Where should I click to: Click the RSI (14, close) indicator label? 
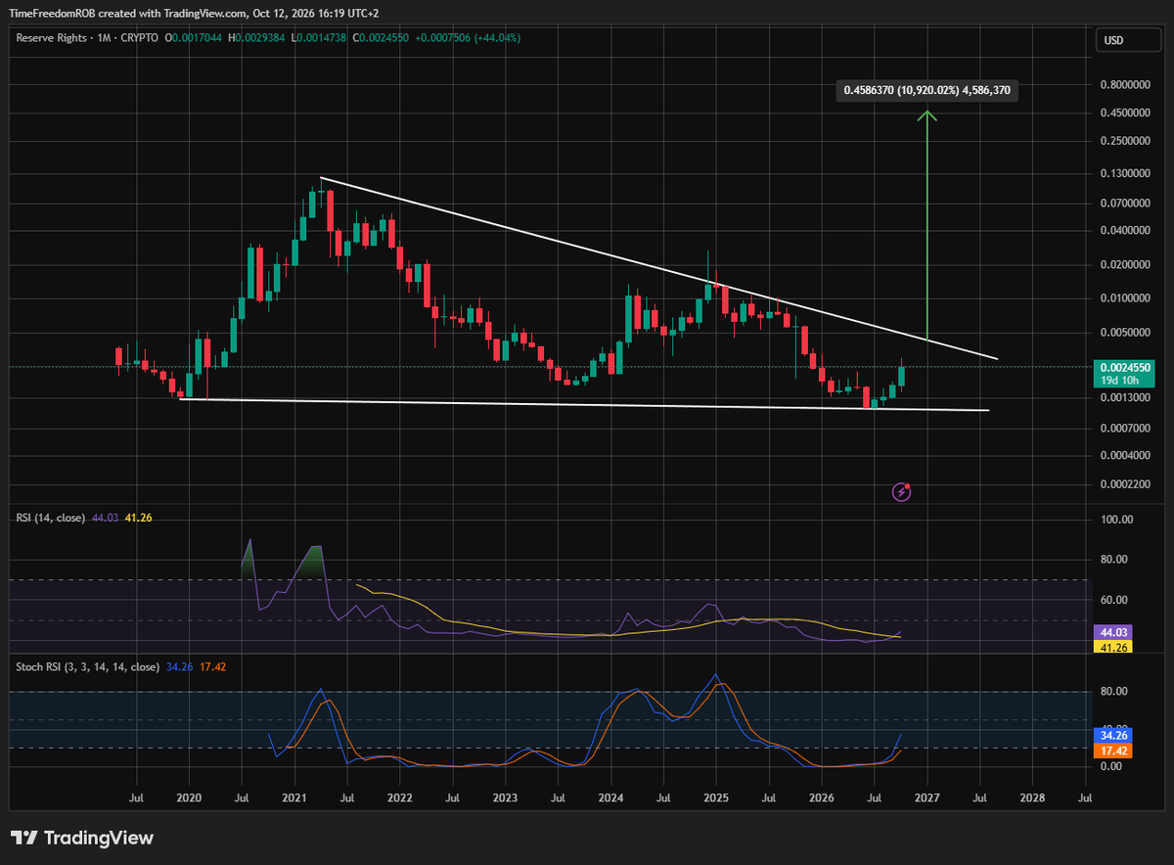[x=51, y=517]
